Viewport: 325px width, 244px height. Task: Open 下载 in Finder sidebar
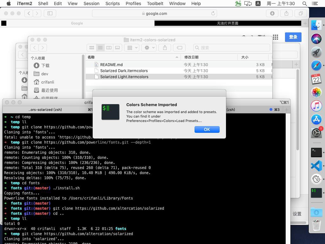coord(42,65)
